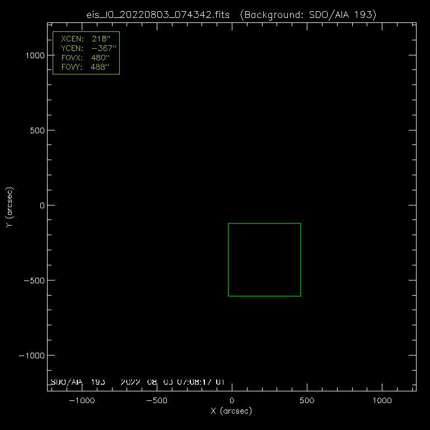The height and width of the screenshot is (430, 430).
Task: Click the Background: SDO/AIA 193 title text
Action: coord(308,14)
